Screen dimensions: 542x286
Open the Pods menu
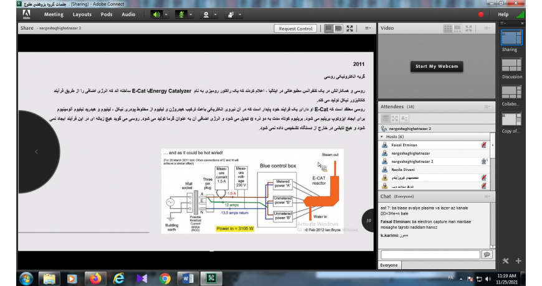(107, 14)
